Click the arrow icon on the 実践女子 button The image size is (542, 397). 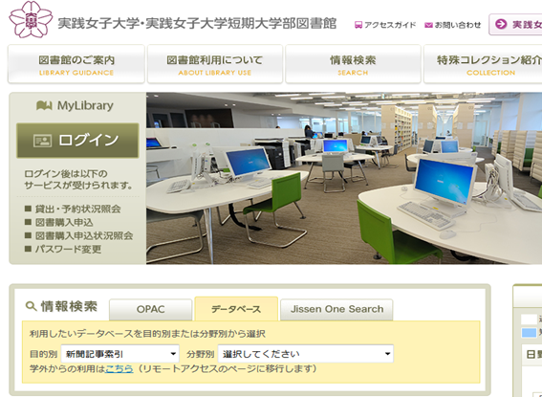(x=501, y=24)
